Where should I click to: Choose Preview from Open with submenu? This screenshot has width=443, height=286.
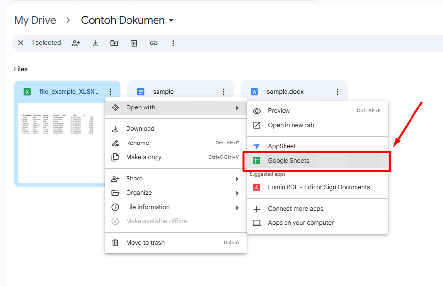[317, 111]
